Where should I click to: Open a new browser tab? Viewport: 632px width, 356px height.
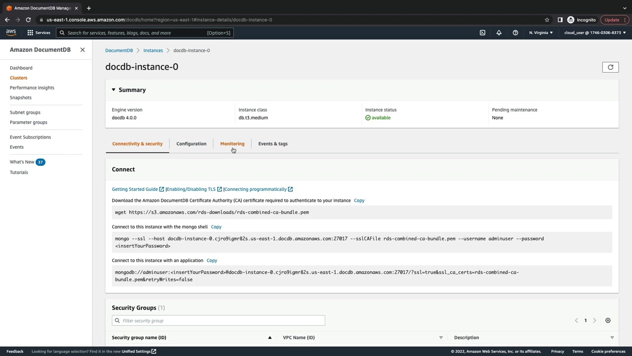click(x=88, y=8)
